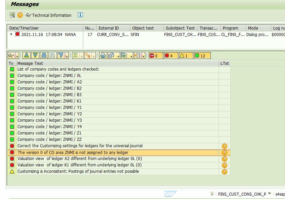
Task: Click the blue Information icon
Action: (x=80, y=15)
